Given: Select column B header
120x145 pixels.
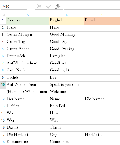Looking at the screenshot, I should pos(67,15).
